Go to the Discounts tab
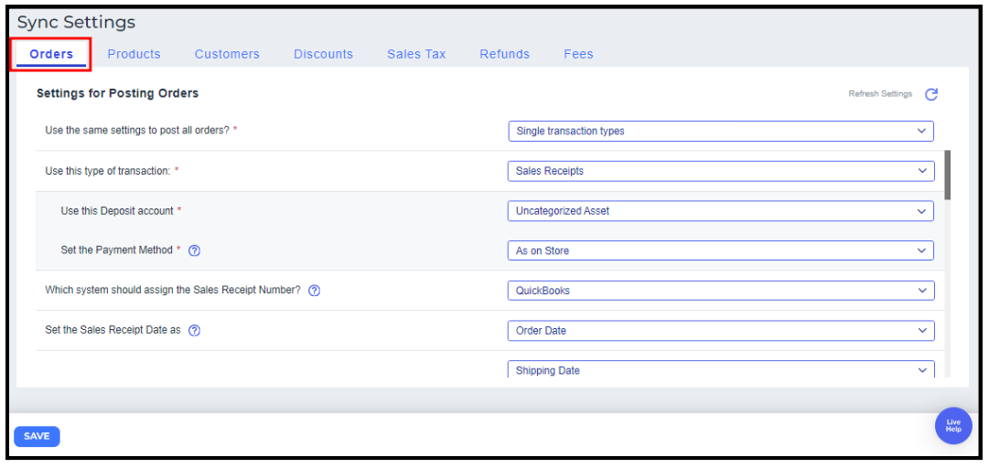This screenshot has height=468, width=989. 323,54
